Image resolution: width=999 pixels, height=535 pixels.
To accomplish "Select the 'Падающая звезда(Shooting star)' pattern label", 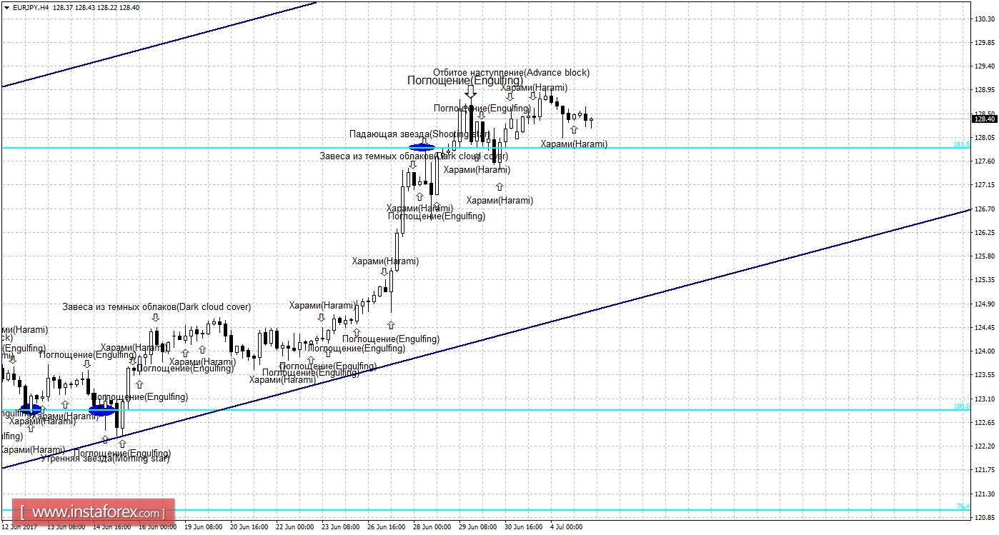I will pyautogui.click(x=419, y=134).
